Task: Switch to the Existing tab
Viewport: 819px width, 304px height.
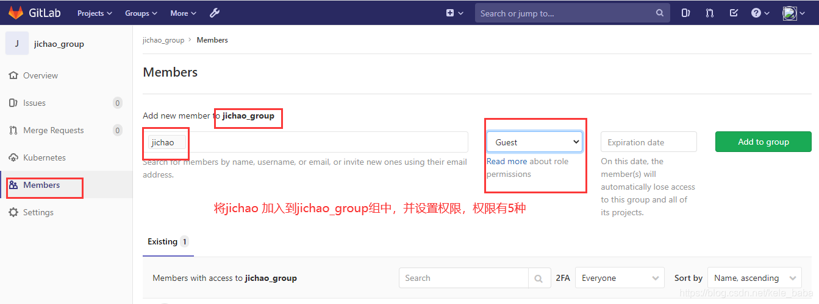Action: 168,241
